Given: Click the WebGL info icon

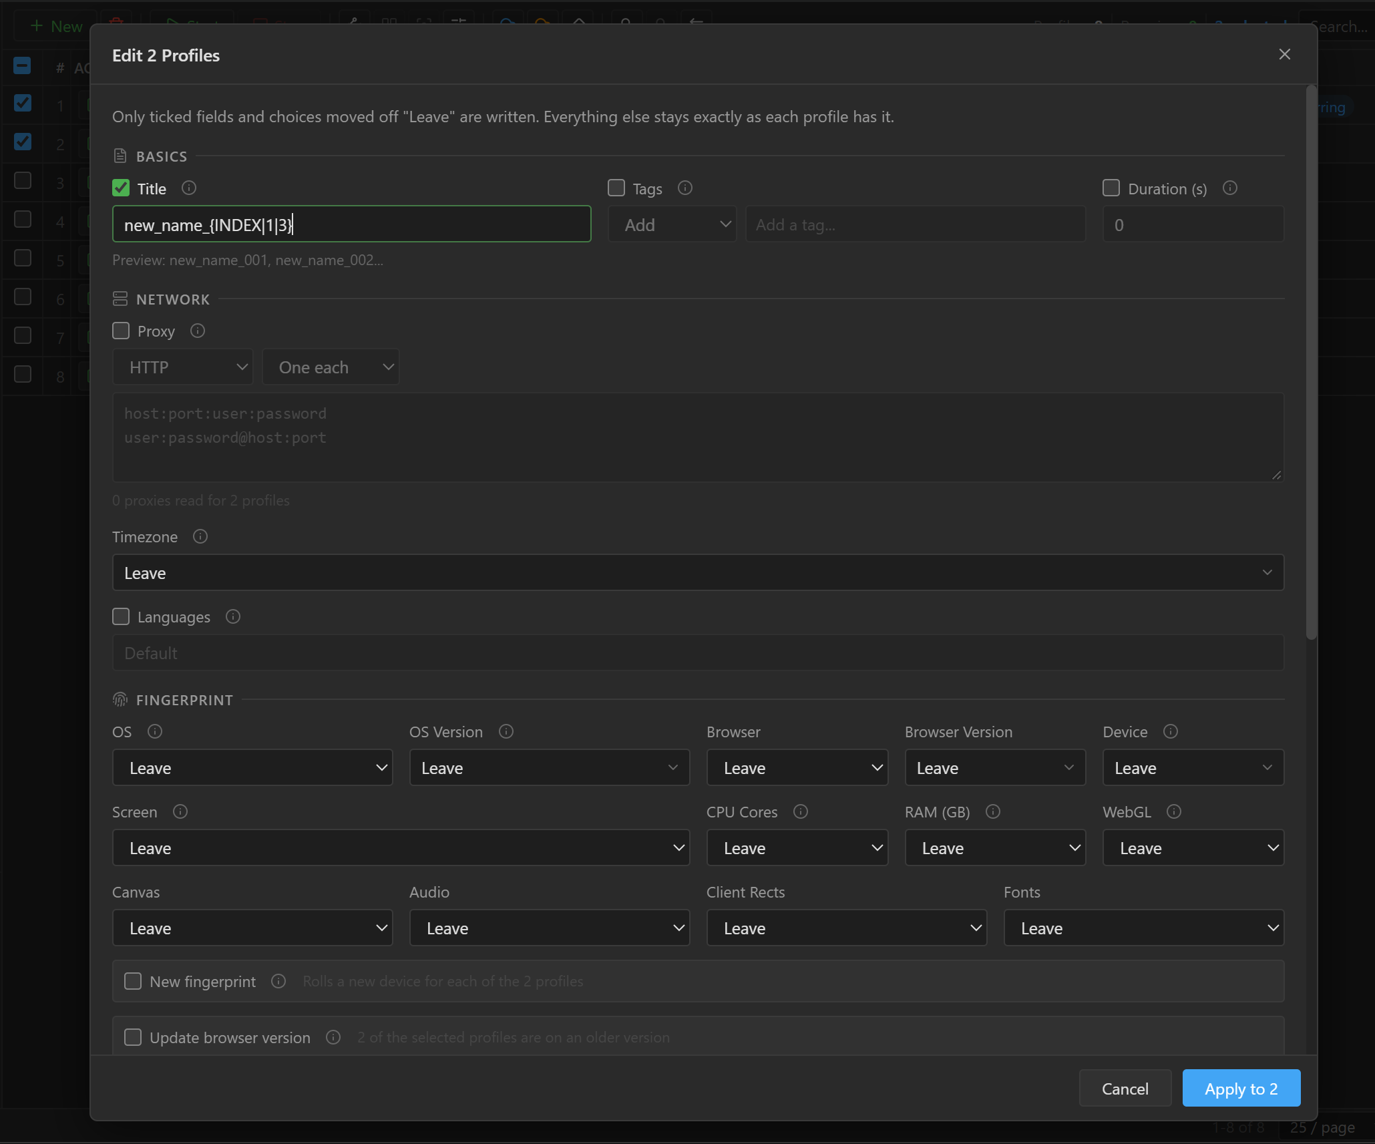Looking at the screenshot, I should point(1174,811).
